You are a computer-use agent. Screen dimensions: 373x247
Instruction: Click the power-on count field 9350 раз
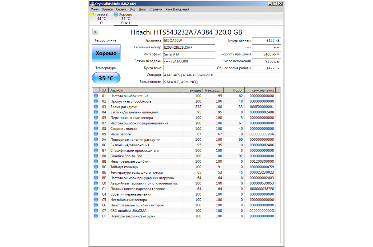click(x=266, y=61)
